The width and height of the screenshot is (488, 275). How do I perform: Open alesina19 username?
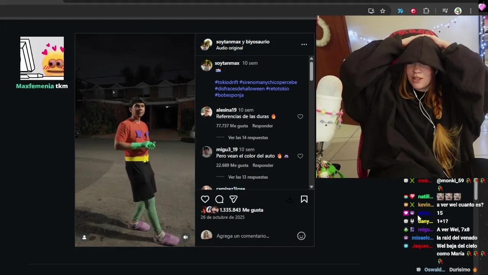[226, 110]
